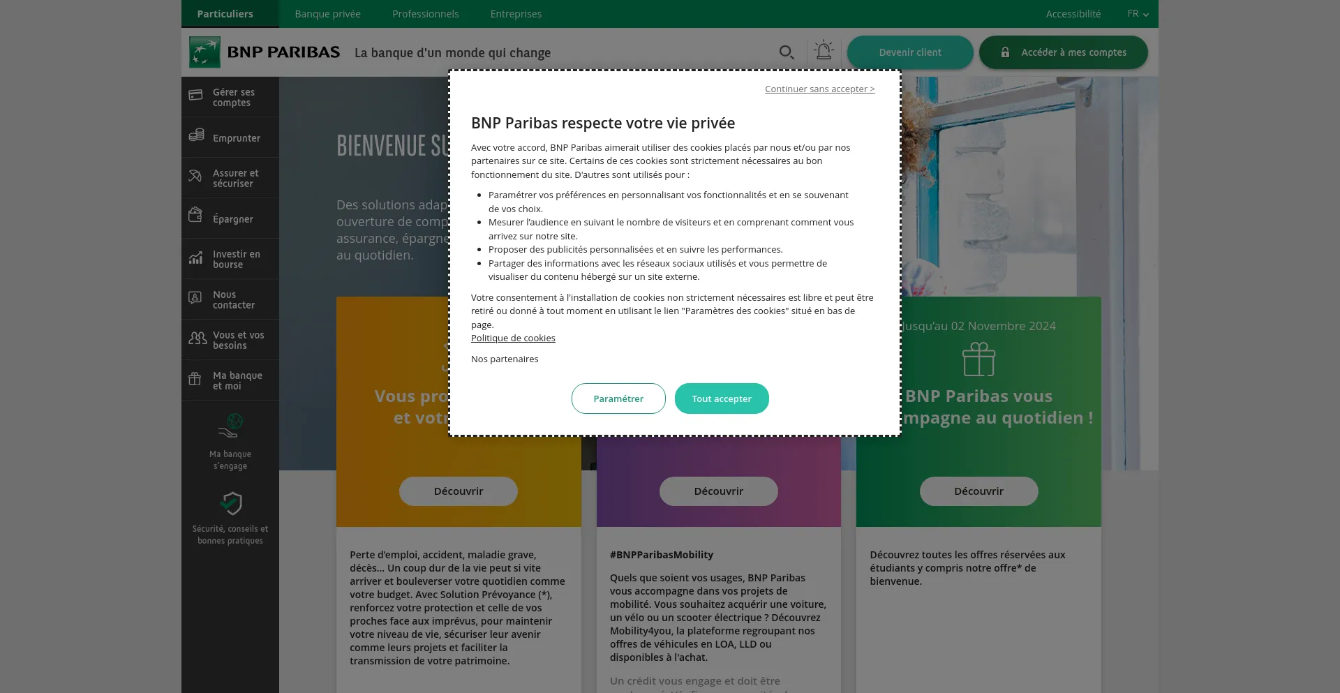Open the search magnifier icon
1340x693 pixels.
(787, 52)
